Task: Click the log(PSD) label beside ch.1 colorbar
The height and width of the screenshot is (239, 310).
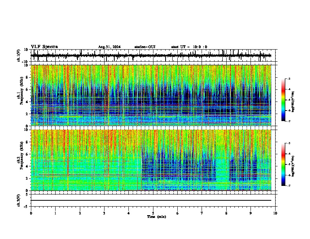Action: coord(293,102)
